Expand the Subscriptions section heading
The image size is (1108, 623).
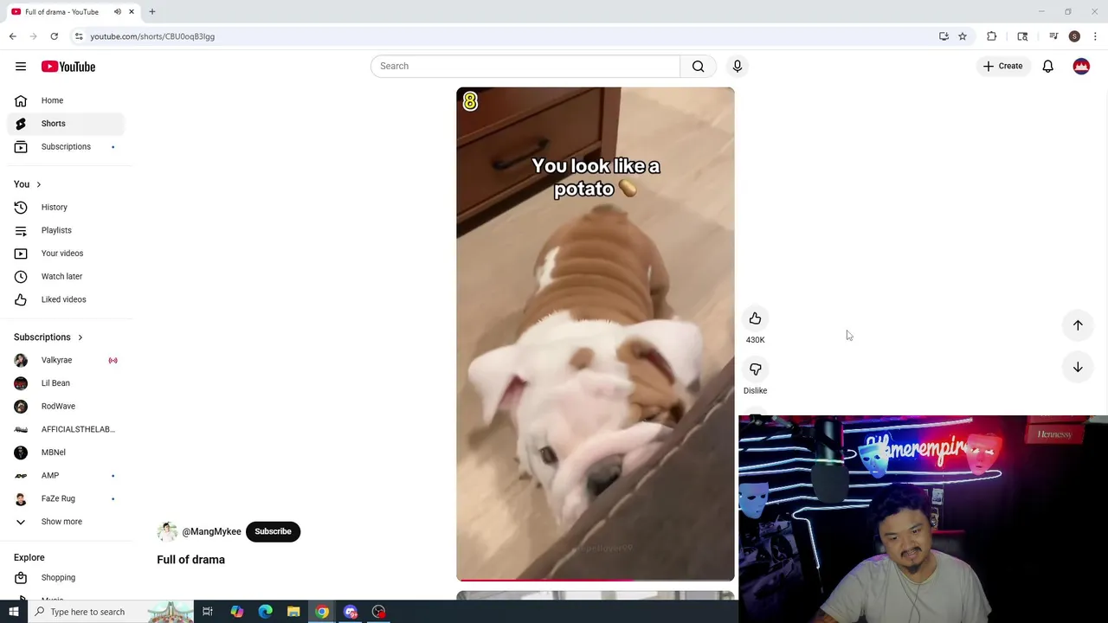tap(48, 337)
